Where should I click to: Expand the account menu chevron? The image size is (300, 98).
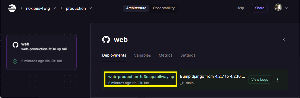click(286, 8)
